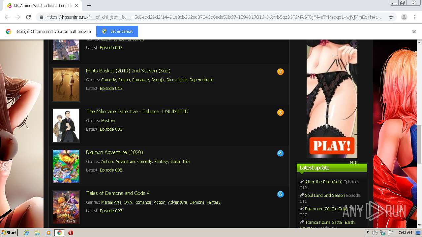Screen dimensions: 422x237
Task: Select the Demons genre link
Action: point(197,202)
